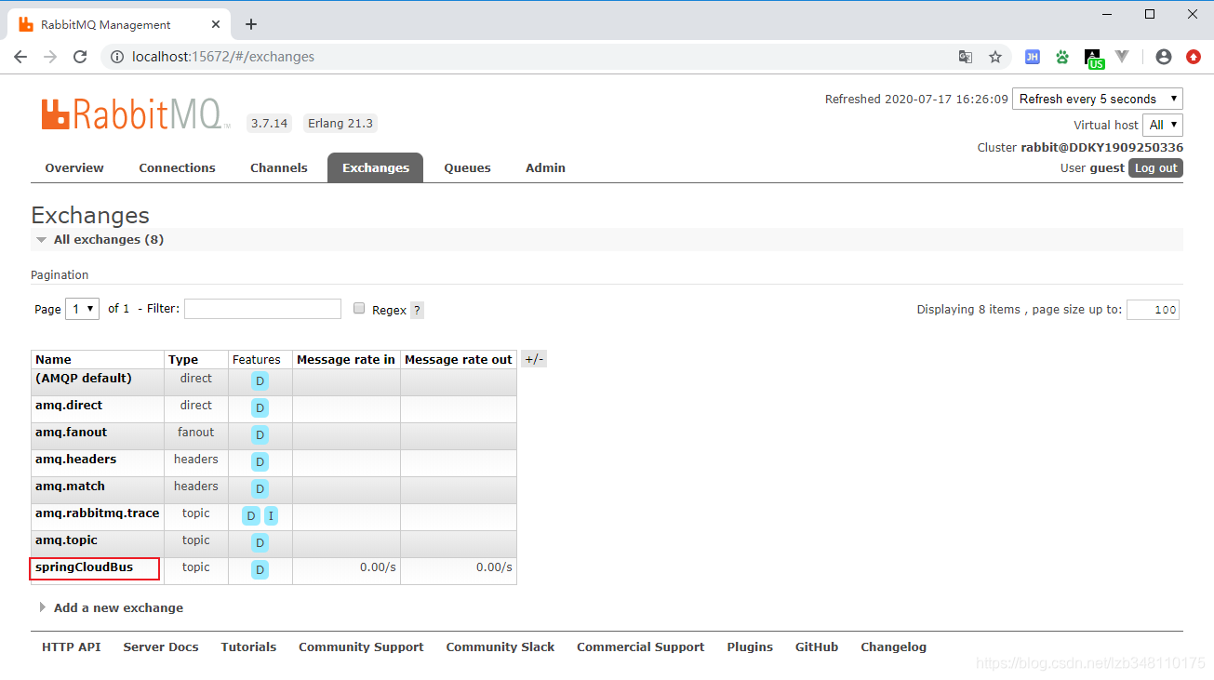
Task: Switch to the Channels tab
Action: (279, 167)
